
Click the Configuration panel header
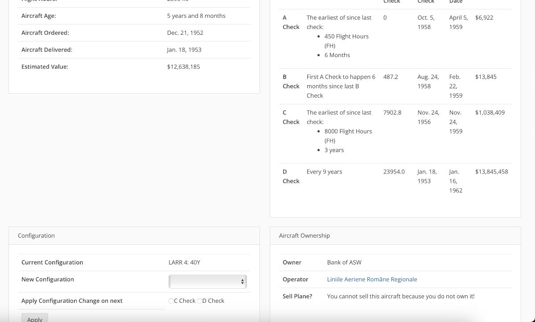tap(36, 235)
